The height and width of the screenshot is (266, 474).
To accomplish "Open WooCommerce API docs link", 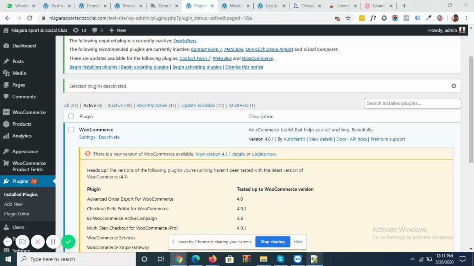I will pyautogui.click(x=358, y=139).
